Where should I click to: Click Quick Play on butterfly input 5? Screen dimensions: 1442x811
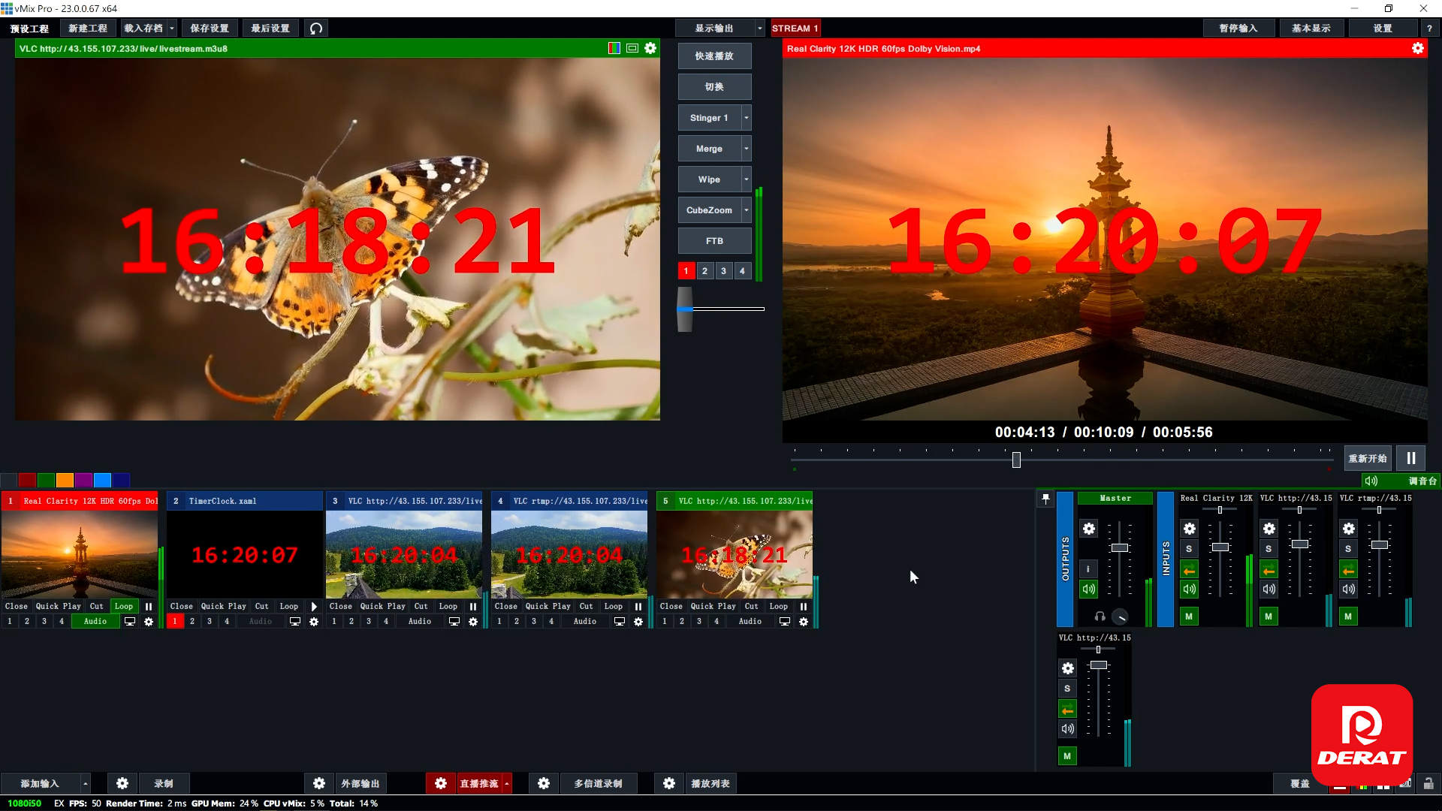click(713, 606)
